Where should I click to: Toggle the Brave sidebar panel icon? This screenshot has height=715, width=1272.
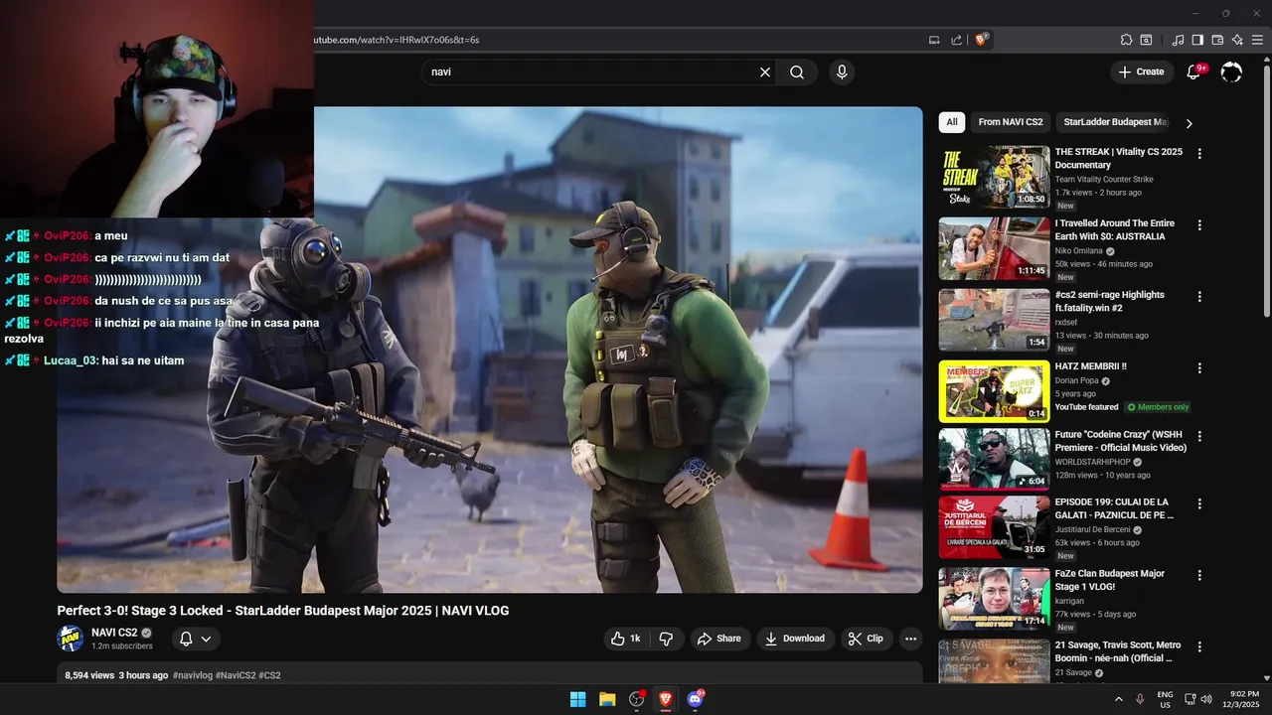[x=1197, y=40]
